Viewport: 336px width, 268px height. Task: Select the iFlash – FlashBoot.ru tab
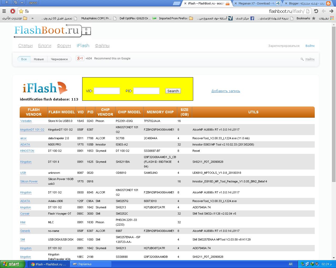pyautogui.click(x=207, y=3)
